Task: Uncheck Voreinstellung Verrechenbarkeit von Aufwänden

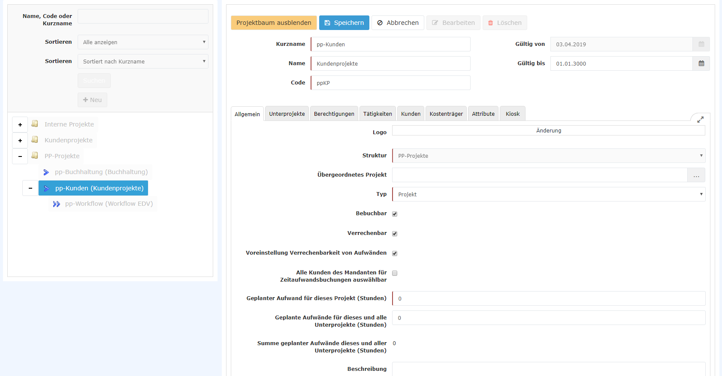Action: click(x=395, y=253)
